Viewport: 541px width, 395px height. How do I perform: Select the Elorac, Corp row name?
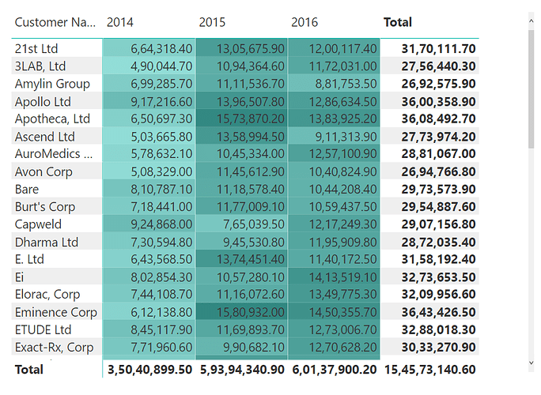47,295
